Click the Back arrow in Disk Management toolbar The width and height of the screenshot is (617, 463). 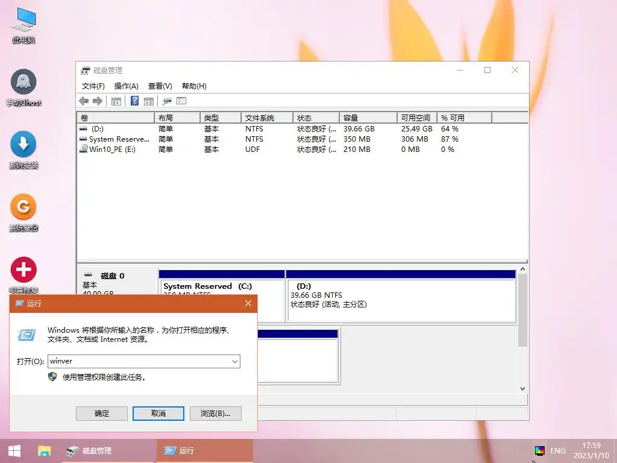84,101
